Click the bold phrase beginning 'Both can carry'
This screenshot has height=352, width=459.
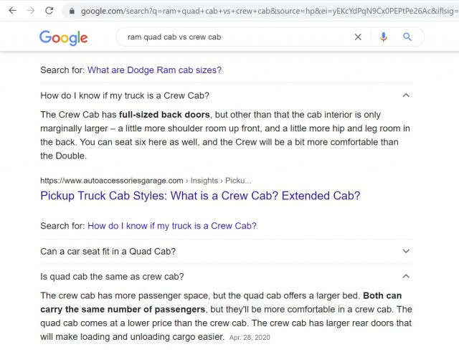(x=221, y=303)
